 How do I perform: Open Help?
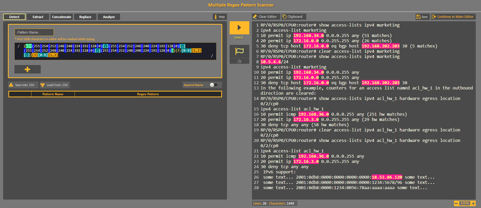coord(220,17)
